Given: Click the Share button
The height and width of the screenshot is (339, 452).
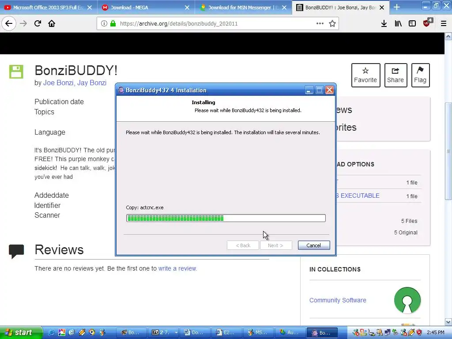Looking at the screenshot, I should [x=395, y=75].
